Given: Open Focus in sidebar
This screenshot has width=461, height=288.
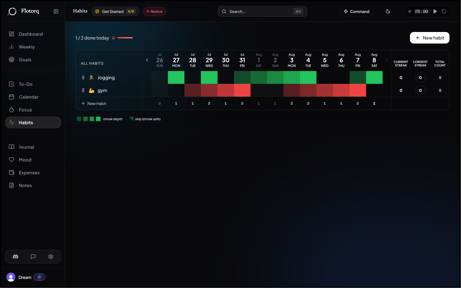Looking at the screenshot, I should click(x=33, y=110).
